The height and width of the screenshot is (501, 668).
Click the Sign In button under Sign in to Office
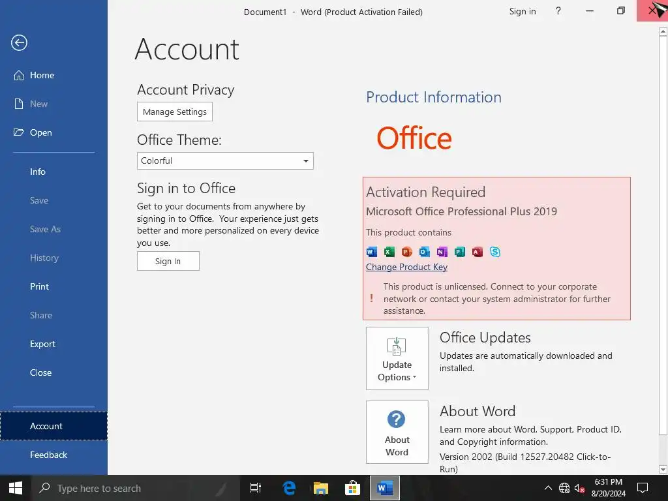pos(168,261)
